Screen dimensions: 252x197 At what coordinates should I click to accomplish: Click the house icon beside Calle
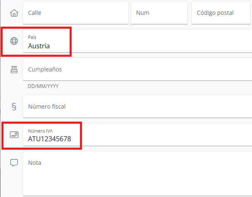(x=14, y=13)
